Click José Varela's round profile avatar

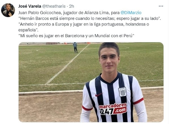tap(8, 10)
